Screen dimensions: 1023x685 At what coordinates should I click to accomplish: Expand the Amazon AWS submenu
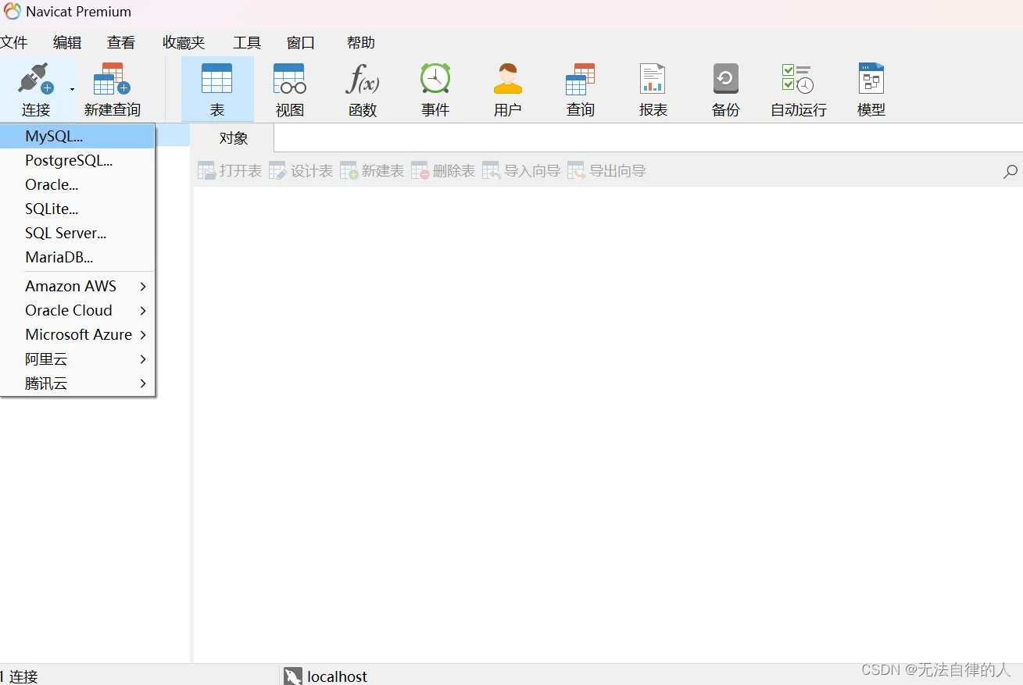[78, 286]
